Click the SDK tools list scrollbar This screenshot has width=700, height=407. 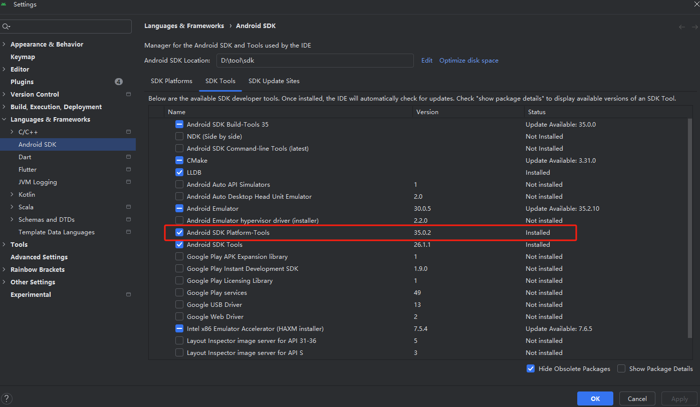689,230
